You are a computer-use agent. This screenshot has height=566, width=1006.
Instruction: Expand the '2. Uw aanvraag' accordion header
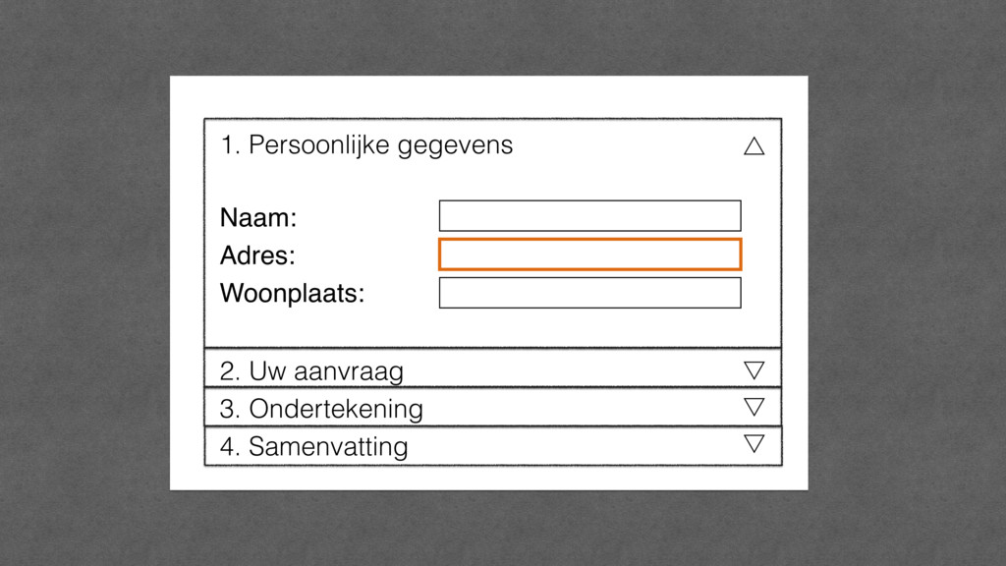pyautogui.click(x=493, y=368)
